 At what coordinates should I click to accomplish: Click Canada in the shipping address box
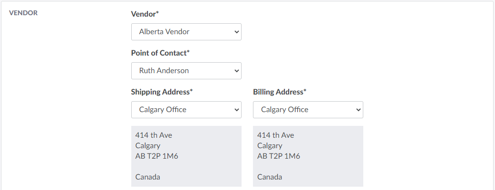click(147, 177)
